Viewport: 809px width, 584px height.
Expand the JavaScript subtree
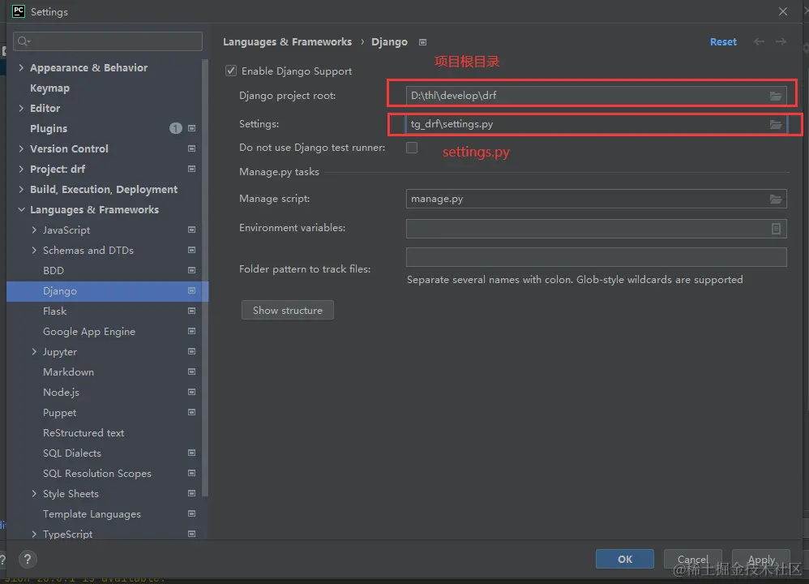[34, 230]
